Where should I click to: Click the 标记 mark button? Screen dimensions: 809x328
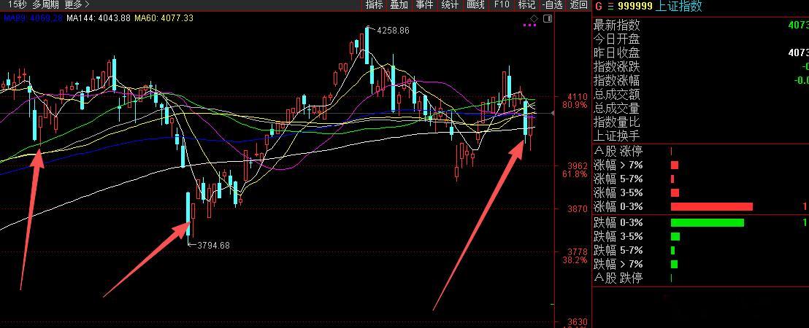(526, 4)
